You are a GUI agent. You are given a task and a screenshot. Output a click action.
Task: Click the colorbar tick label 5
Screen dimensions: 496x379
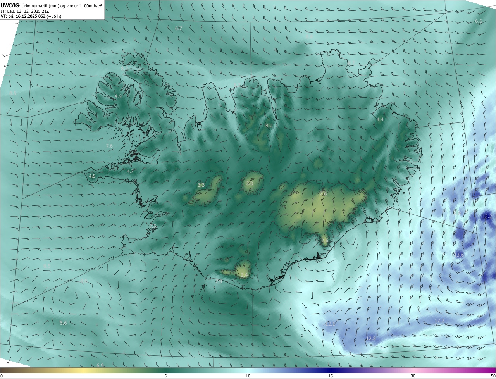165,376
